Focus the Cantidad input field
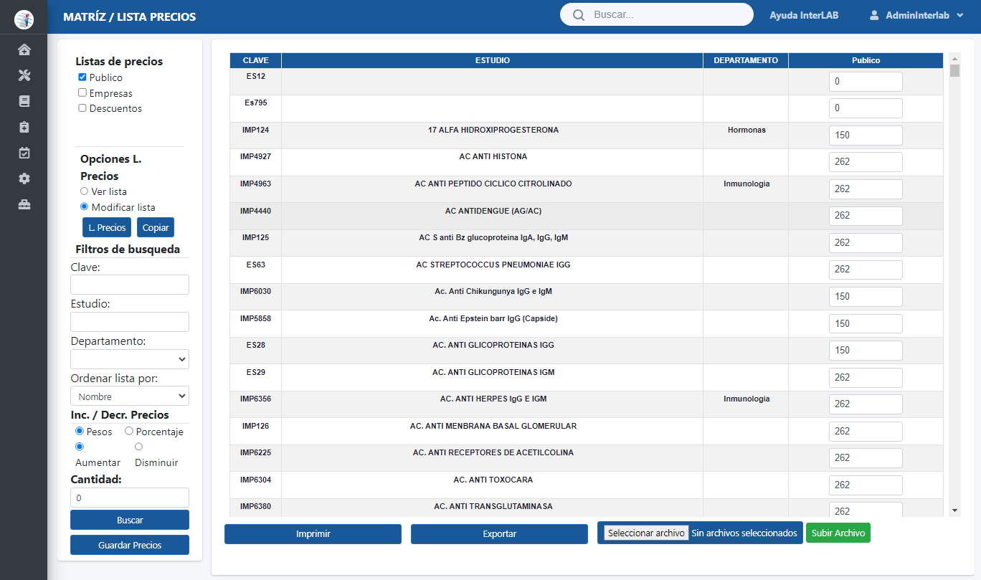This screenshot has height=580, width=981. pyautogui.click(x=130, y=498)
